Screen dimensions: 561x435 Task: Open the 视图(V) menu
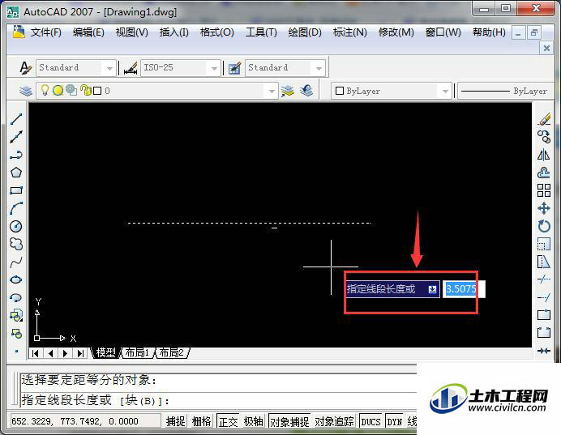pos(131,32)
